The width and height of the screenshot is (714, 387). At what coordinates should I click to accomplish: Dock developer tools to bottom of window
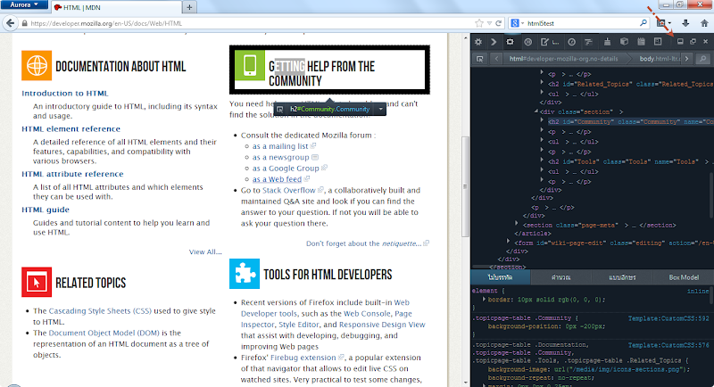point(680,41)
